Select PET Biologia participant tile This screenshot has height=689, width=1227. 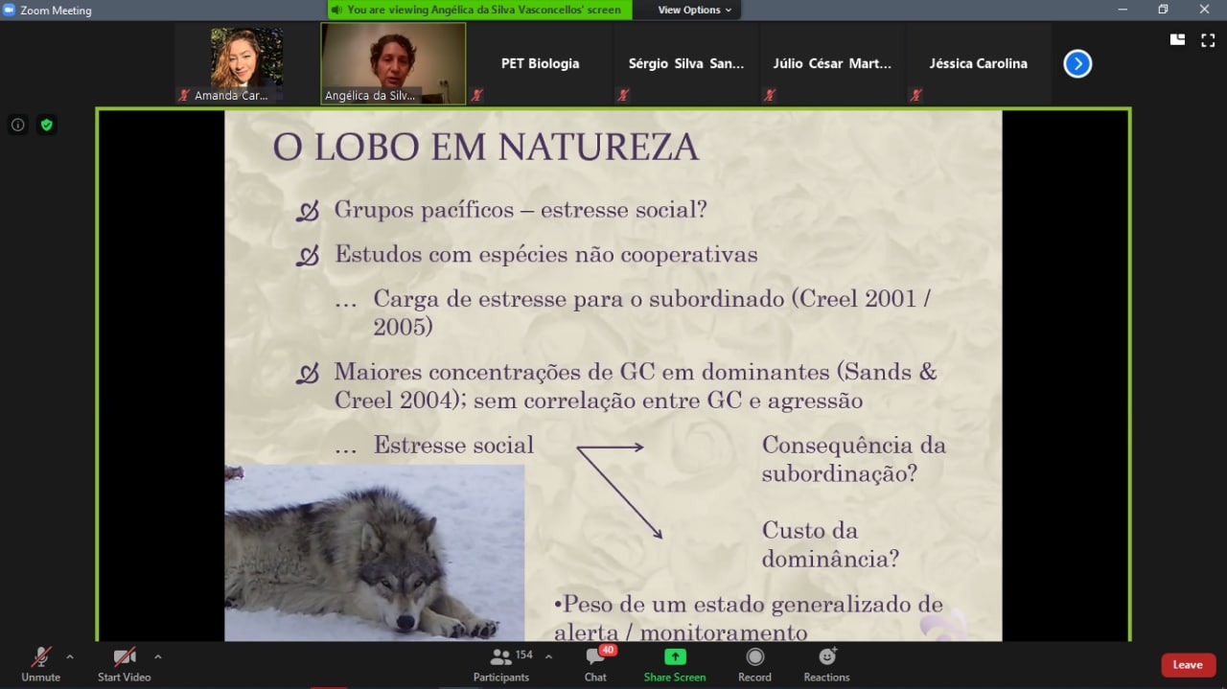pos(540,63)
